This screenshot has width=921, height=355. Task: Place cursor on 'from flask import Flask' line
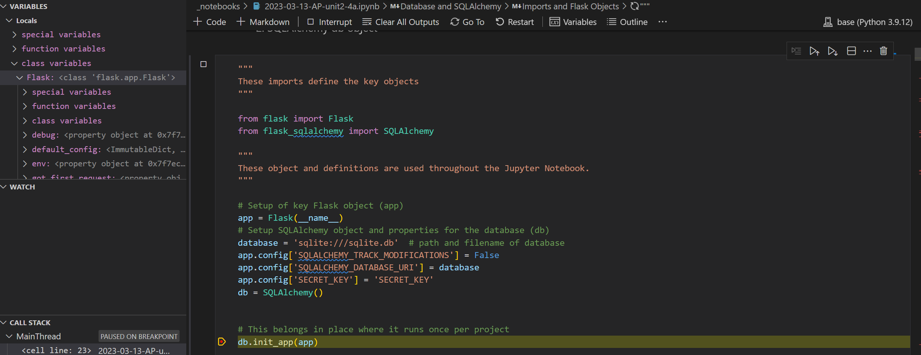(x=296, y=119)
